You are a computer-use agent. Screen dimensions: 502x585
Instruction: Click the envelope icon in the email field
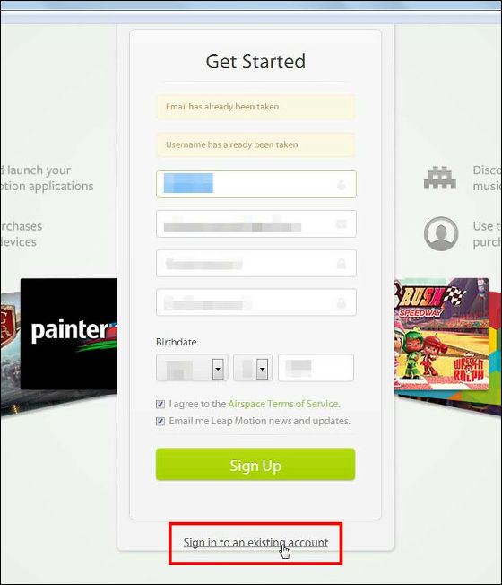[341, 223]
